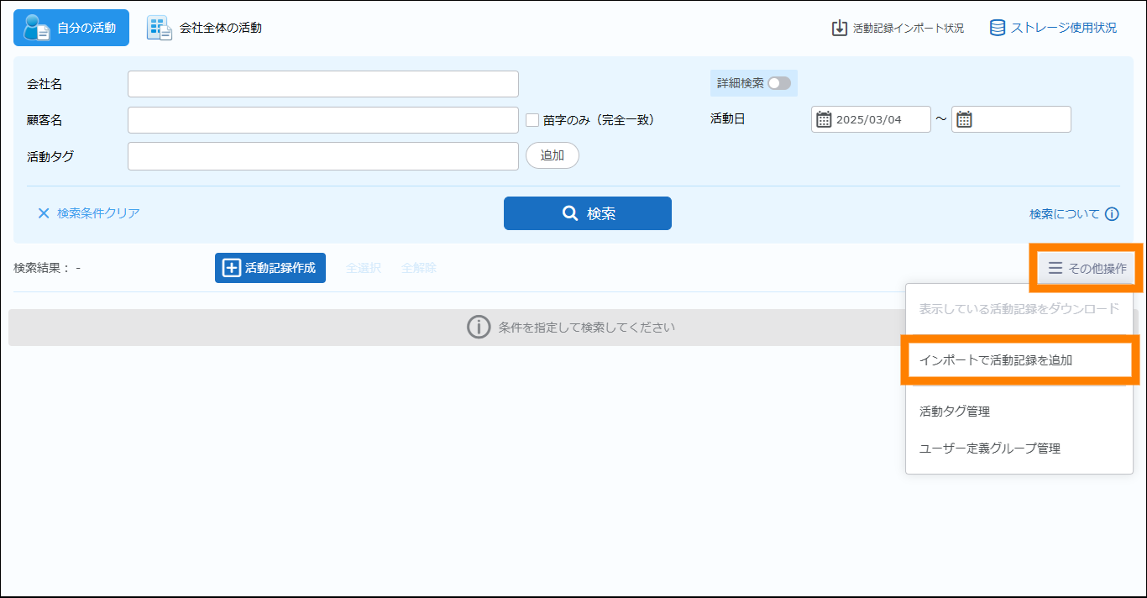Image resolution: width=1147 pixels, height=598 pixels.
Task: Check the 苗字のみ（完全一致） checkbox
Action: pos(532,120)
